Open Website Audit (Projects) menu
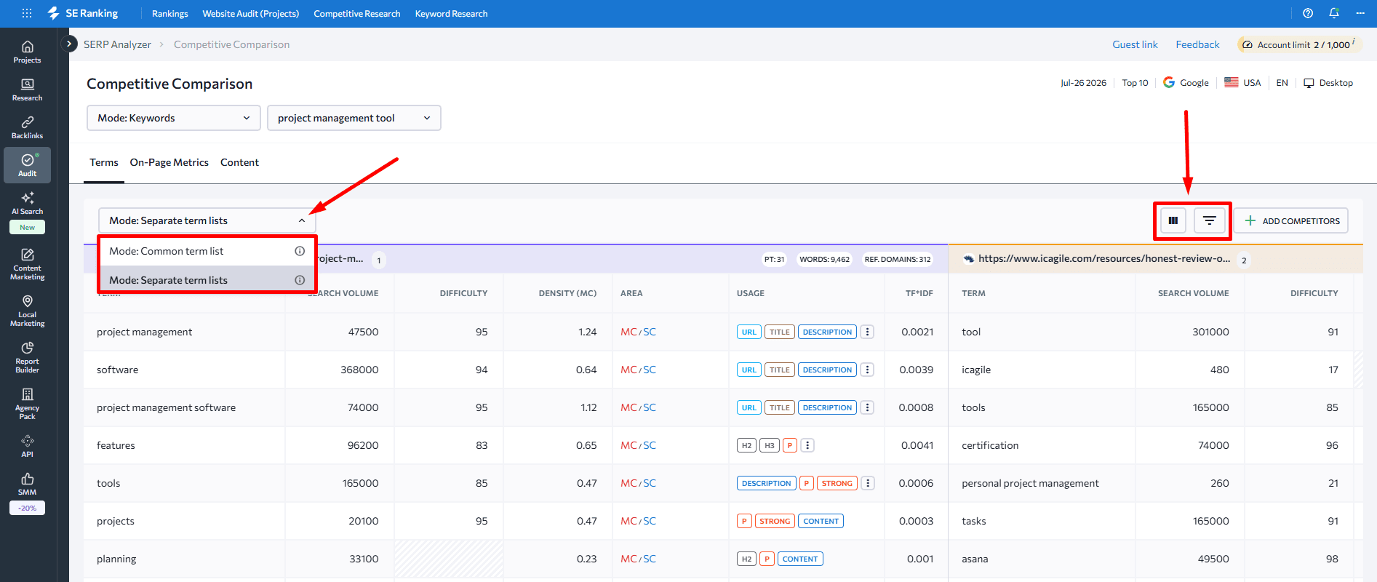Image resolution: width=1377 pixels, height=582 pixels. click(250, 14)
